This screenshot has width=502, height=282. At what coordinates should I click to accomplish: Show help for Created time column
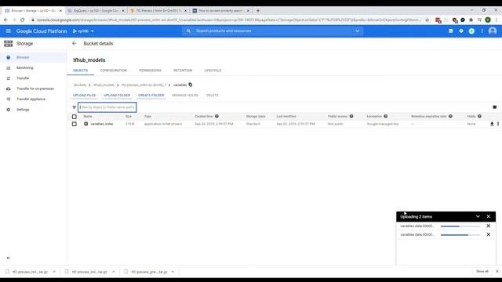[x=216, y=116]
